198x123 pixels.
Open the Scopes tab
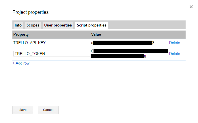point(33,25)
